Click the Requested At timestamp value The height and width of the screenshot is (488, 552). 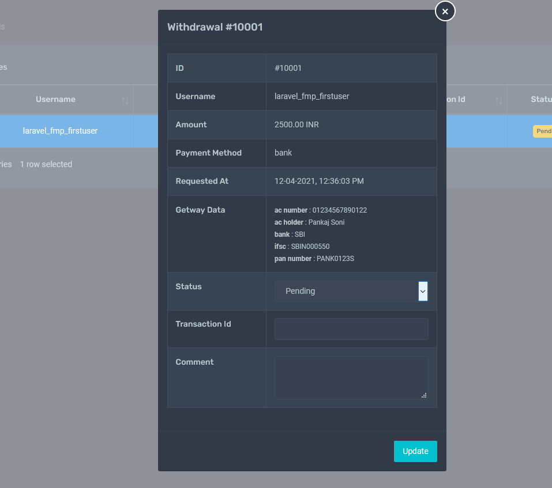(319, 181)
